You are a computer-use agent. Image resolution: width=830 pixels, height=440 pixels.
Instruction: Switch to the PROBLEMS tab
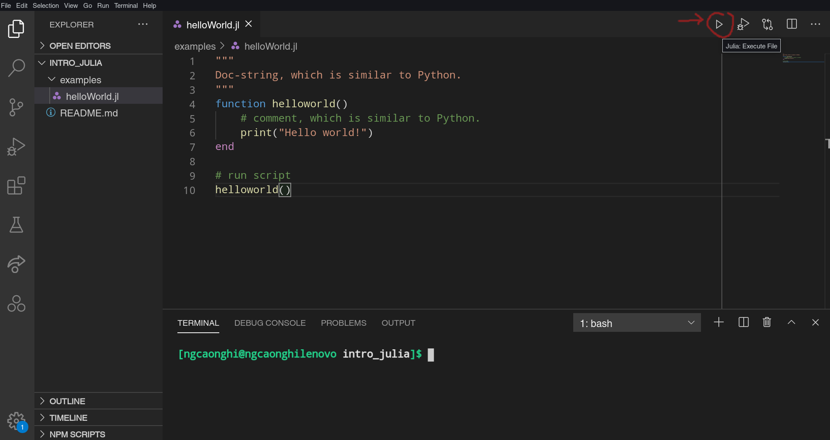coord(344,323)
